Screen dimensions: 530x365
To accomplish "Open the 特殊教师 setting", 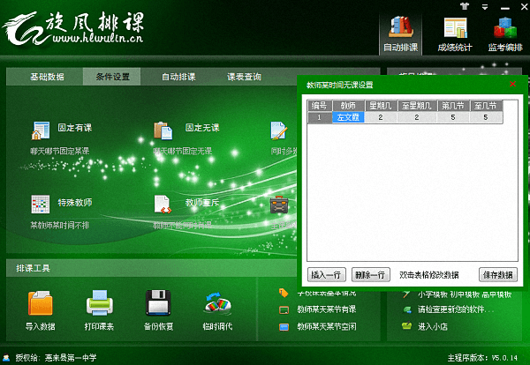I will pos(41,205).
